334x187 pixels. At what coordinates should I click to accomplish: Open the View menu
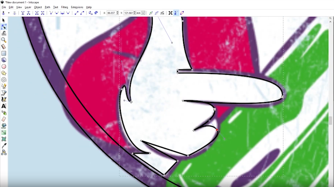pyautogui.click(x=19, y=7)
